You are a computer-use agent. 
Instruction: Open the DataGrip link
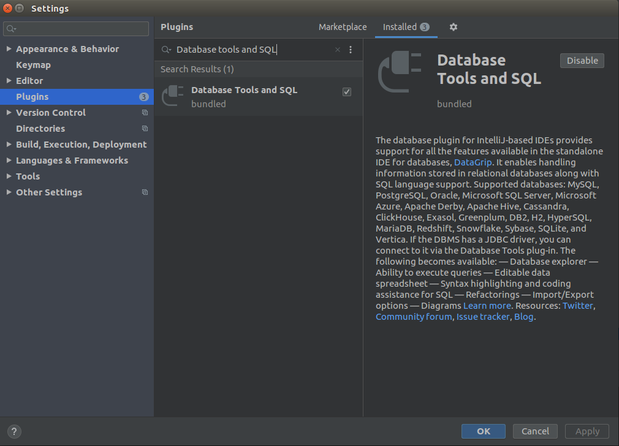point(473,162)
